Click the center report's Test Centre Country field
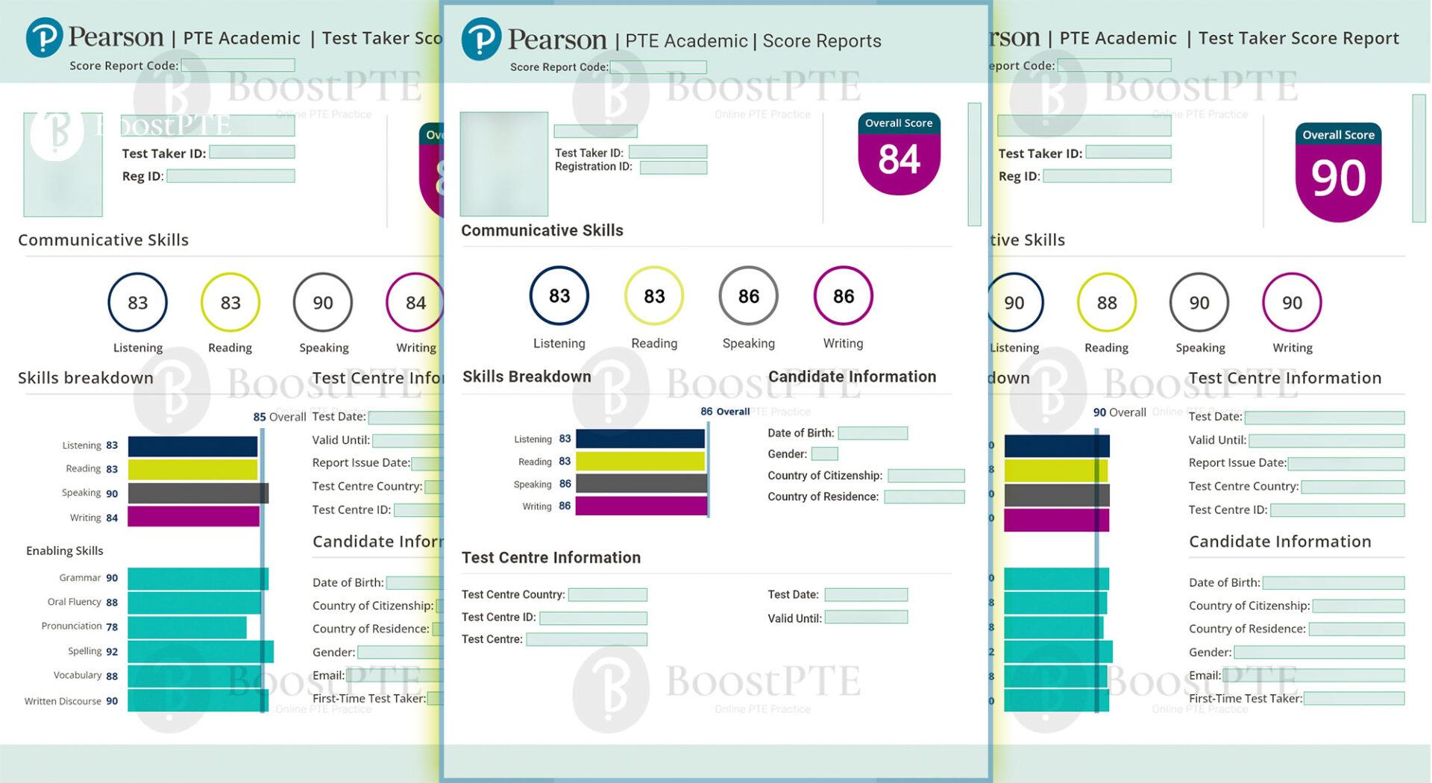Image resolution: width=1432 pixels, height=783 pixels. click(x=607, y=595)
